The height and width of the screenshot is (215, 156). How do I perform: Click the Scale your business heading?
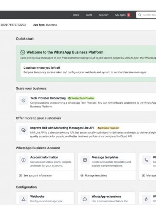31,89
